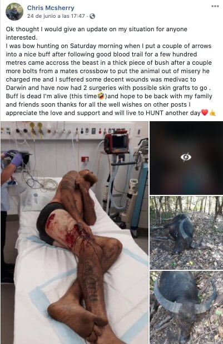Open the large hospital bed photo
The image size is (223, 344).
[75, 232]
